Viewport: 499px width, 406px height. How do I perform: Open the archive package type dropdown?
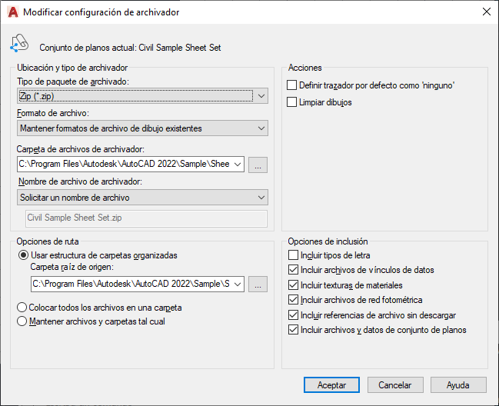[142, 96]
